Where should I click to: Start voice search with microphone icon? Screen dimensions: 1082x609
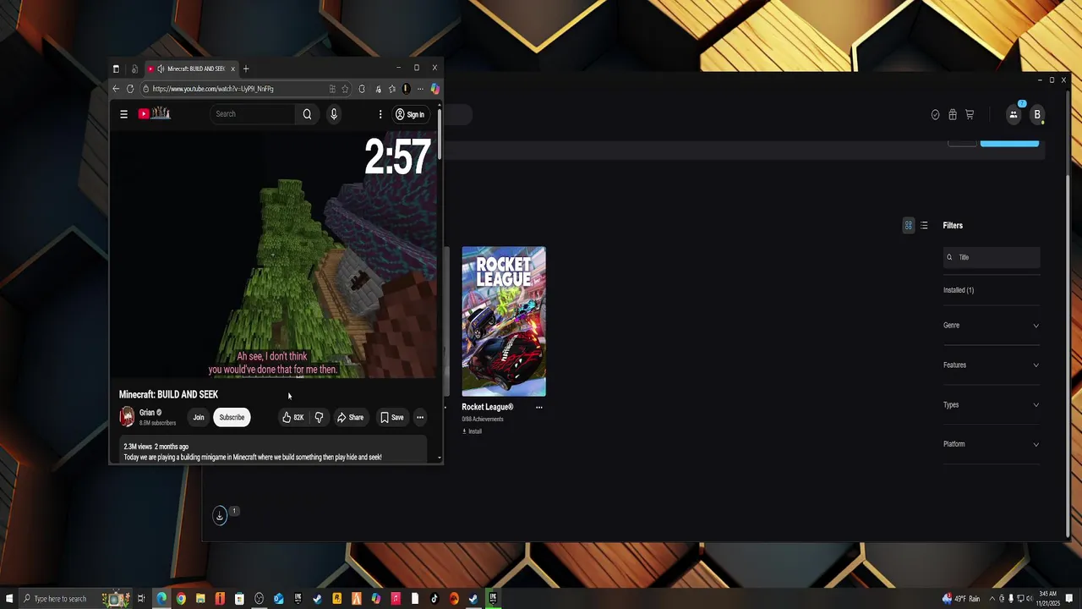point(334,114)
